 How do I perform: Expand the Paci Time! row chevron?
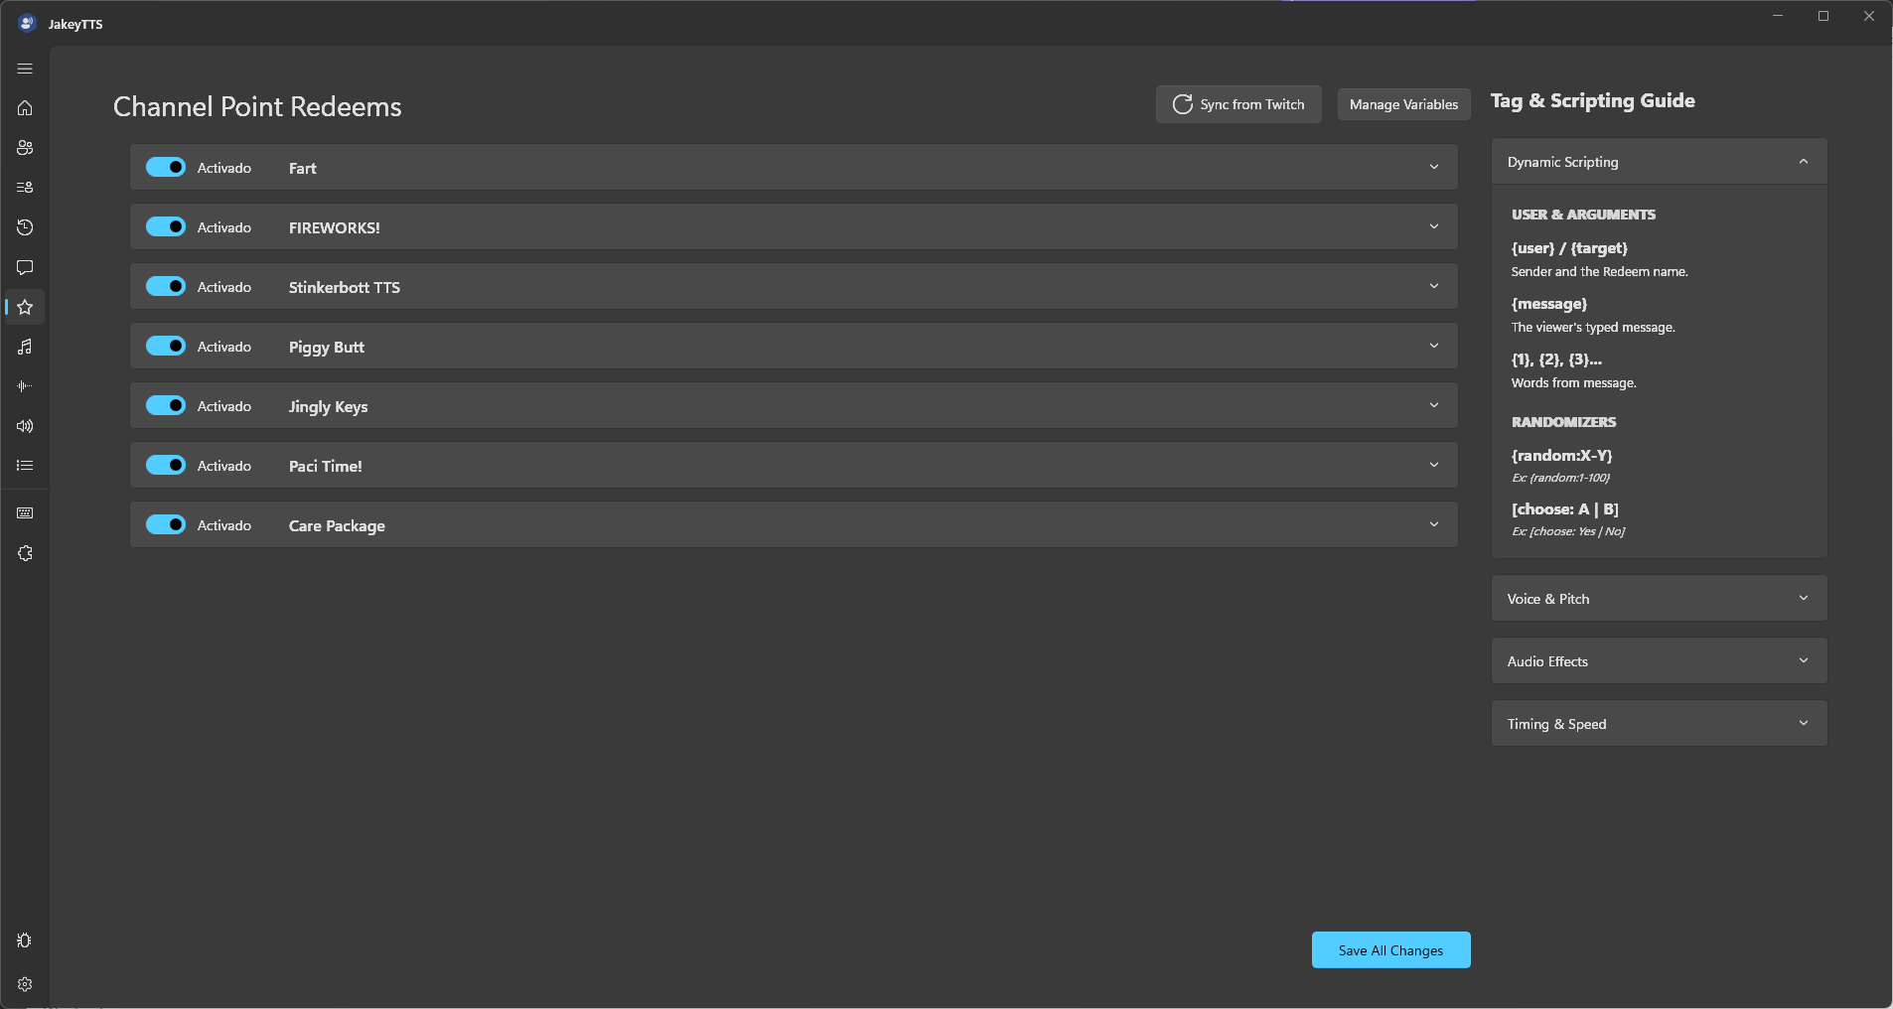[x=1434, y=465]
